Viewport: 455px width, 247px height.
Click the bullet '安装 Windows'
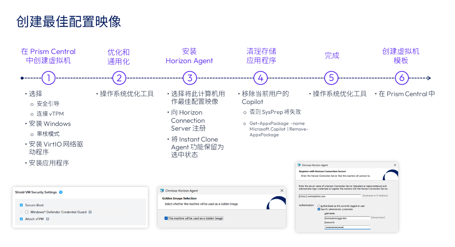pyautogui.click(x=50, y=124)
